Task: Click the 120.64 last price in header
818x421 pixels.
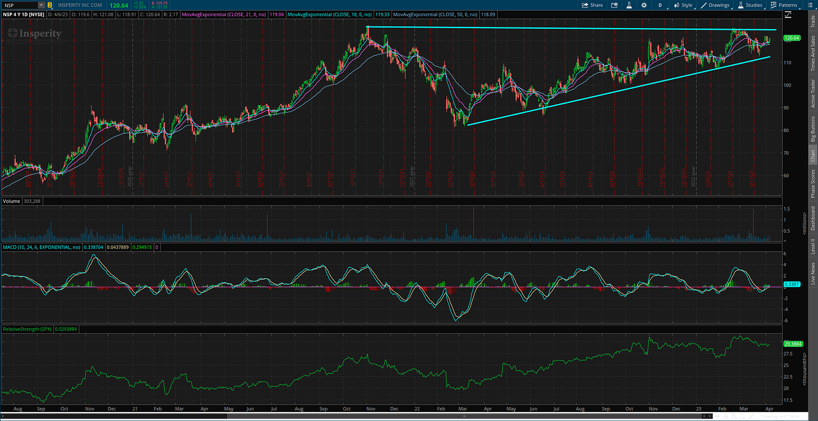Action: pyautogui.click(x=119, y=5)
